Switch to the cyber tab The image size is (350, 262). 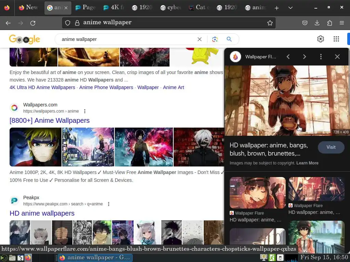(171, 8)
